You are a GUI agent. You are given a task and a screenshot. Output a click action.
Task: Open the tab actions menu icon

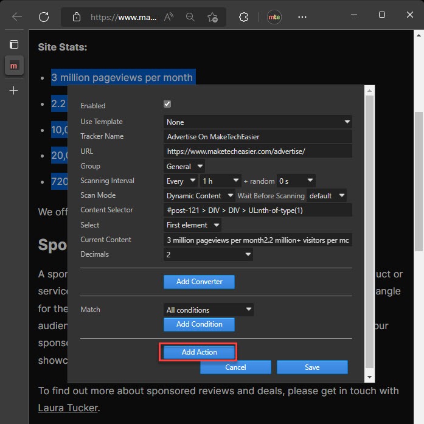pos(14,44)
